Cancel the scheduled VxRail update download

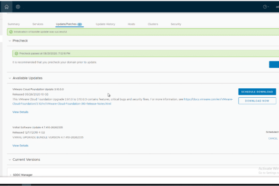point(273,138)
